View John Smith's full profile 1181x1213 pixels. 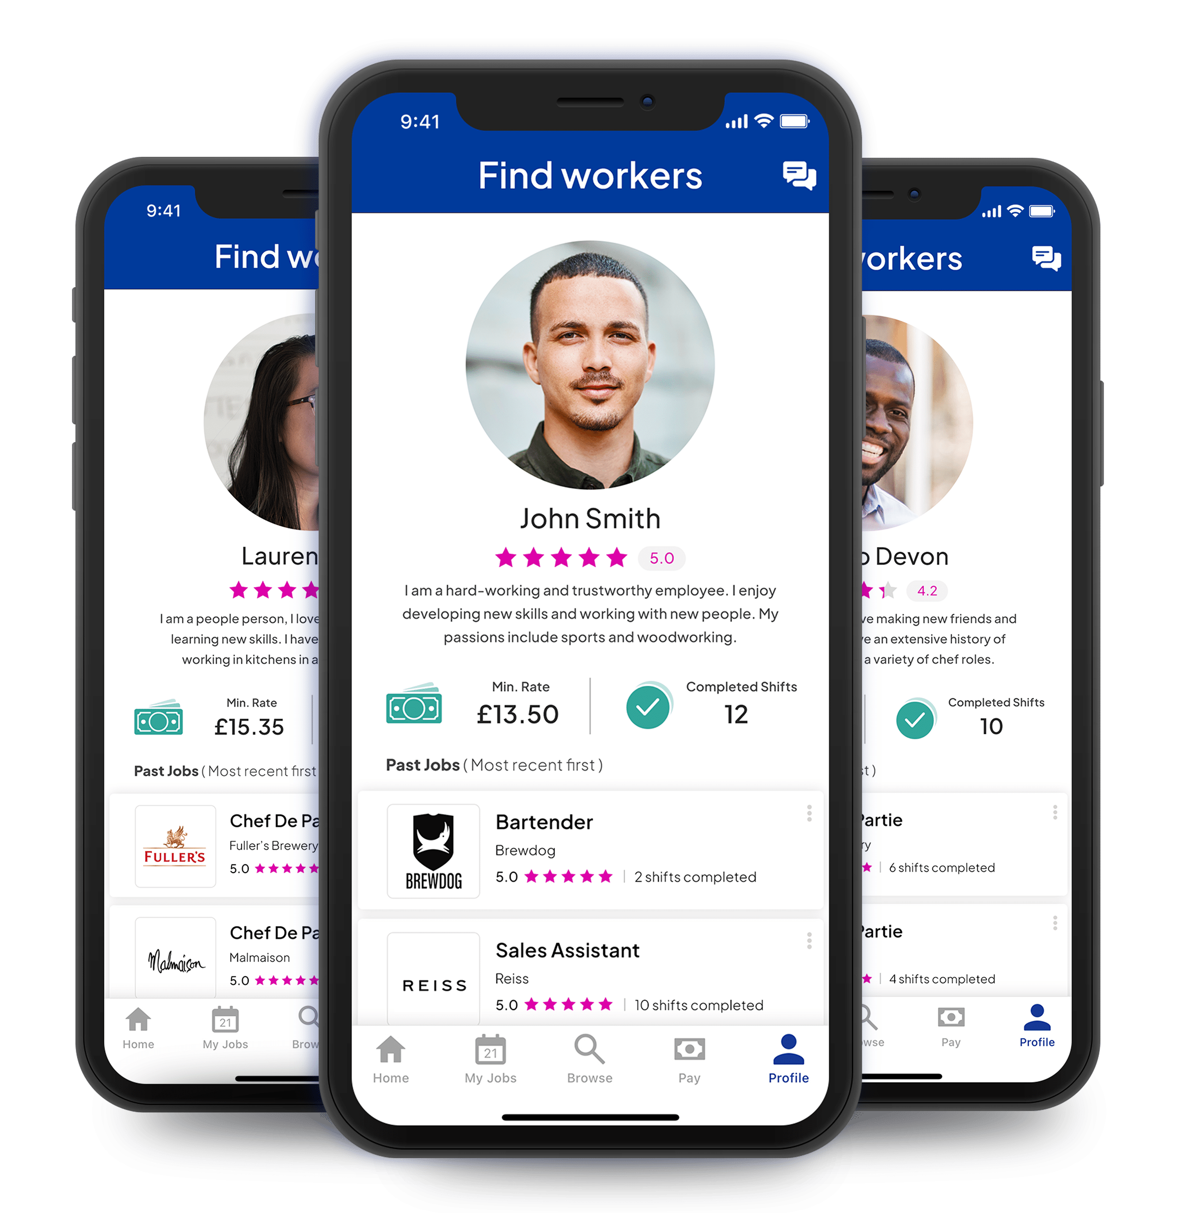click(x=590, y=357)
